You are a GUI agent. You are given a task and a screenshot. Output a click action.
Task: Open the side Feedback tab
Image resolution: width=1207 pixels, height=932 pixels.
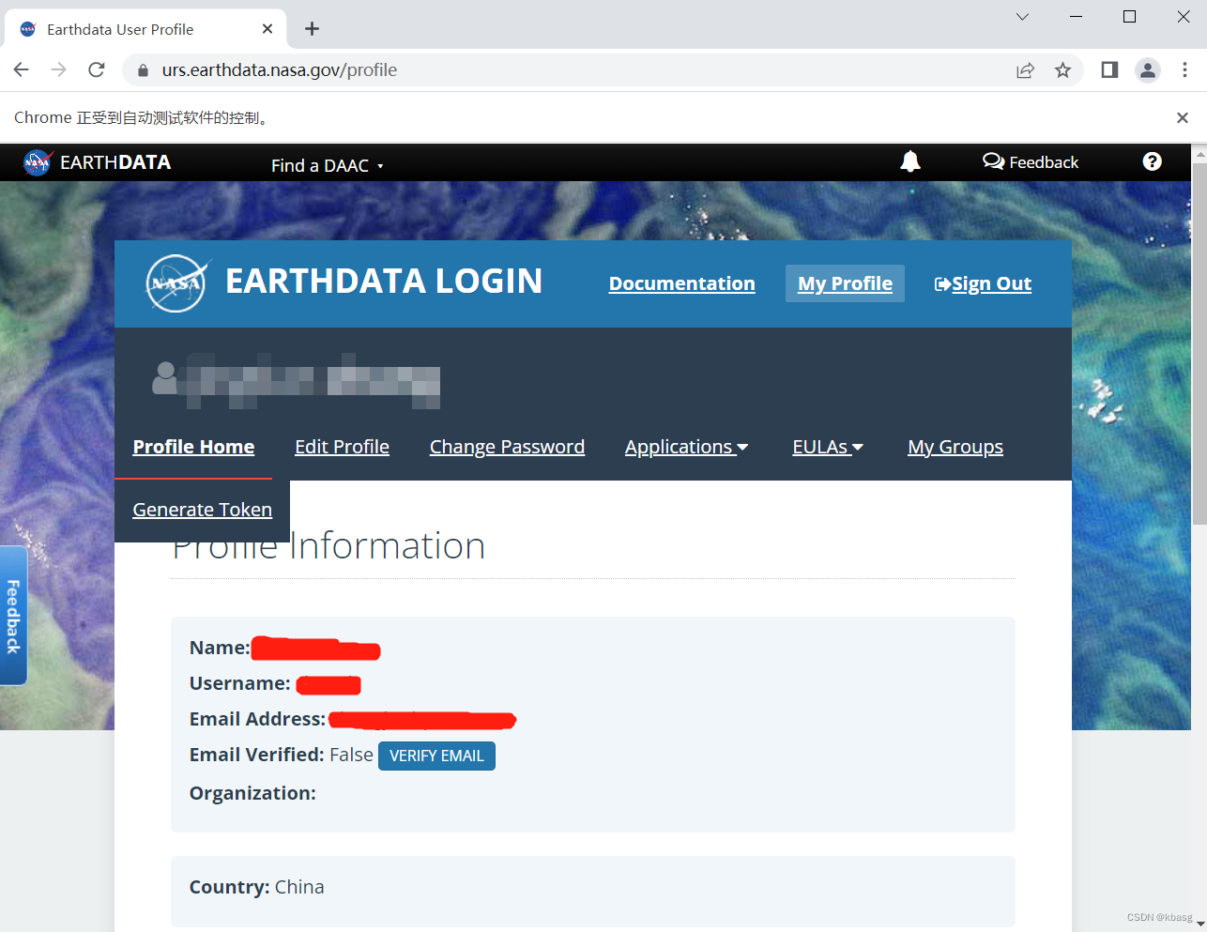(x=13, y=616)
